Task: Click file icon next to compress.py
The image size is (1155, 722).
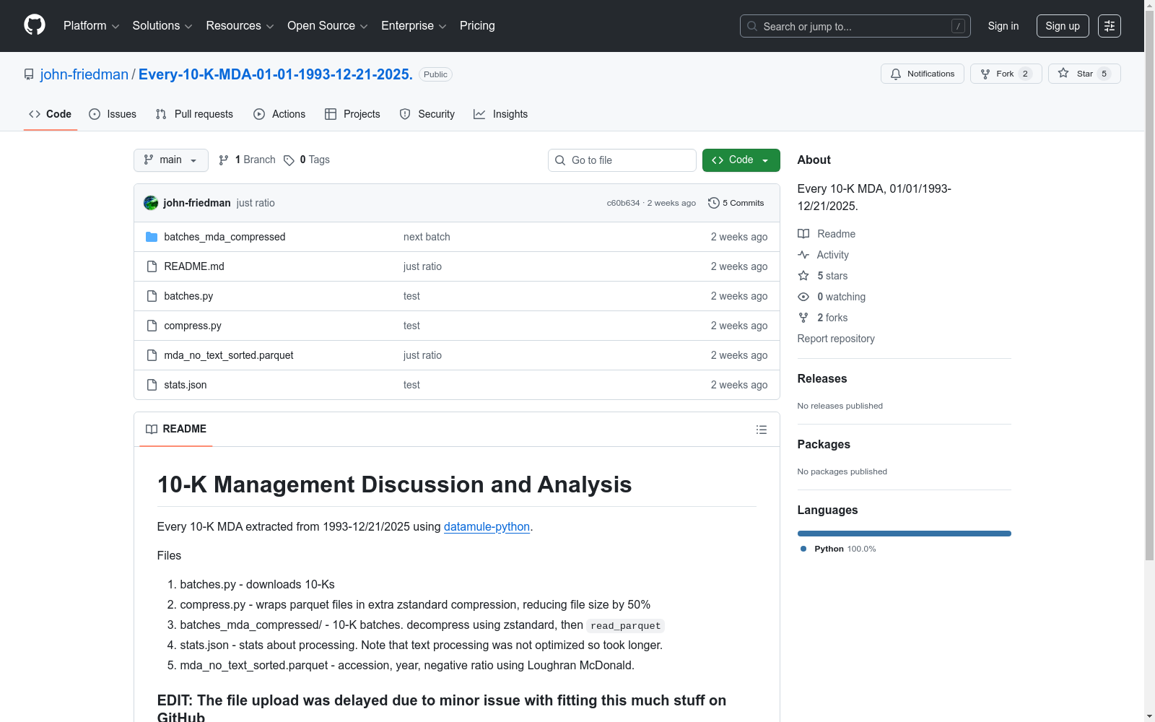Action: [x=152, y=326]
